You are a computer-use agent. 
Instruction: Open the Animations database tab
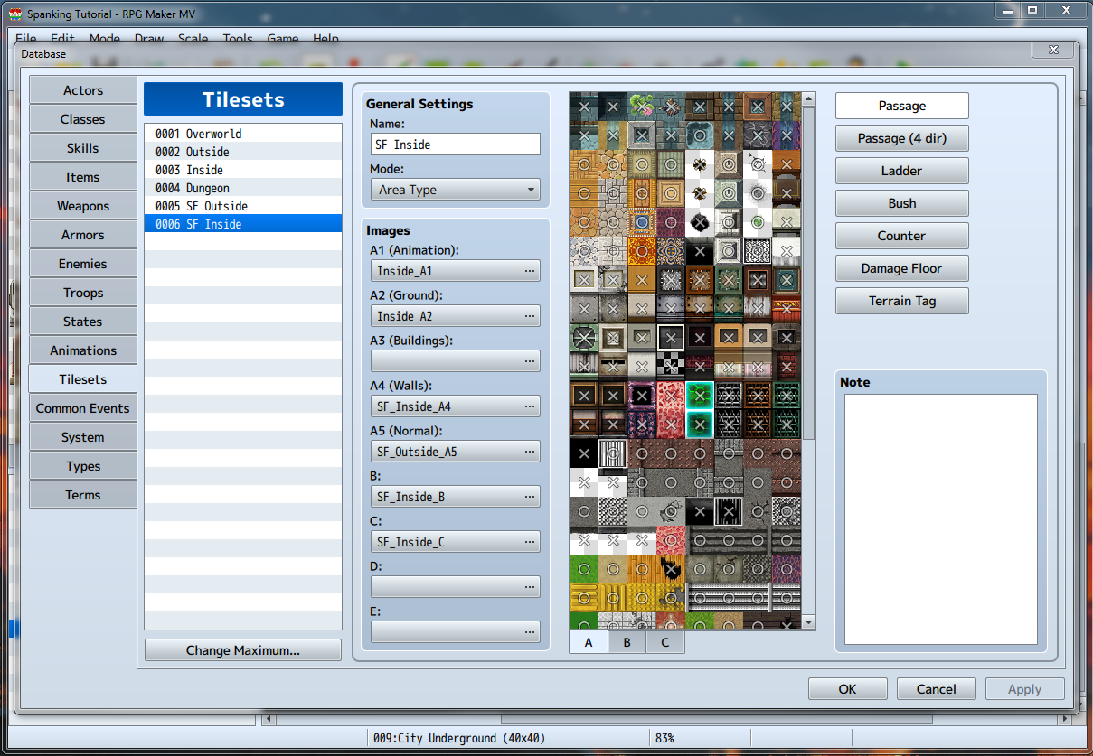pos(83,350)
